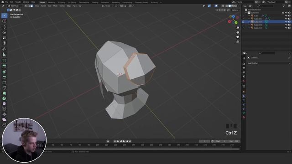The width and height of the screenshot is (292, 164).
Task: Open the Object Data properties tab
Action: [x=244, y=113]
